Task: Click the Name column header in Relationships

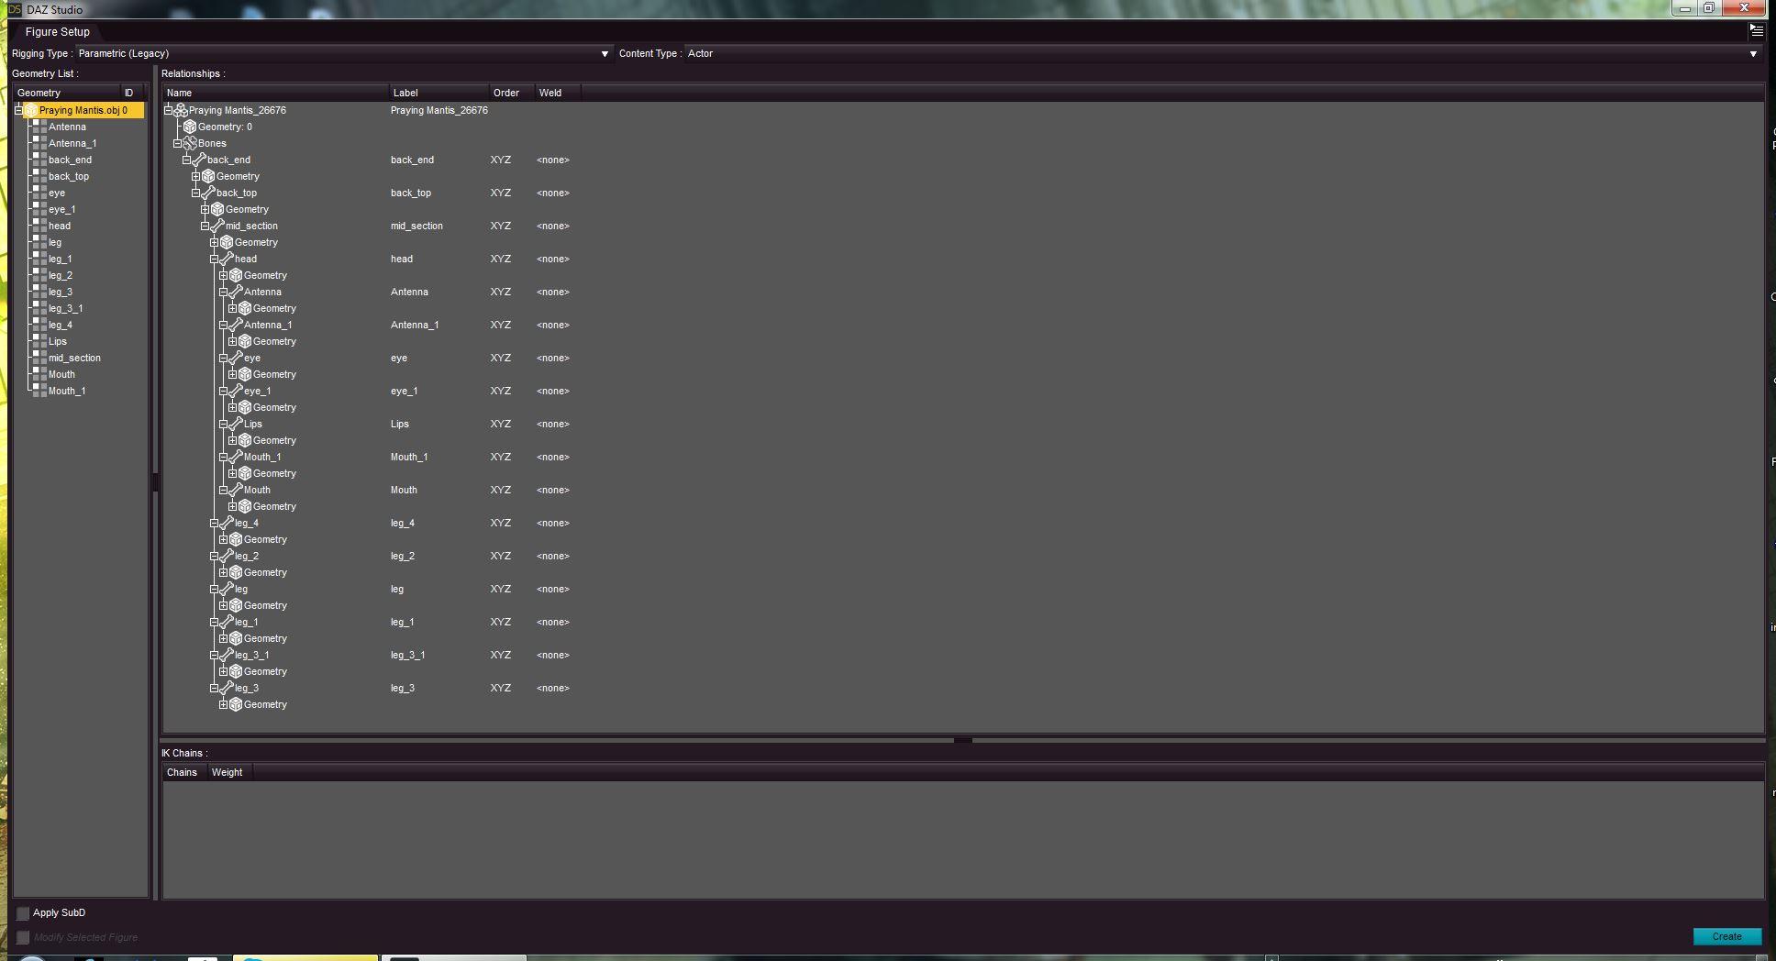Action: tap(275, 93)
